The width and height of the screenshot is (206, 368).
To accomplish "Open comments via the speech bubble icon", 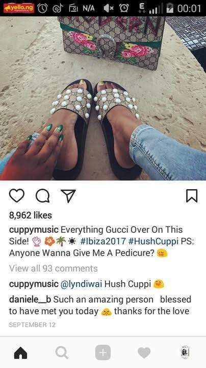I will [43, 196].
